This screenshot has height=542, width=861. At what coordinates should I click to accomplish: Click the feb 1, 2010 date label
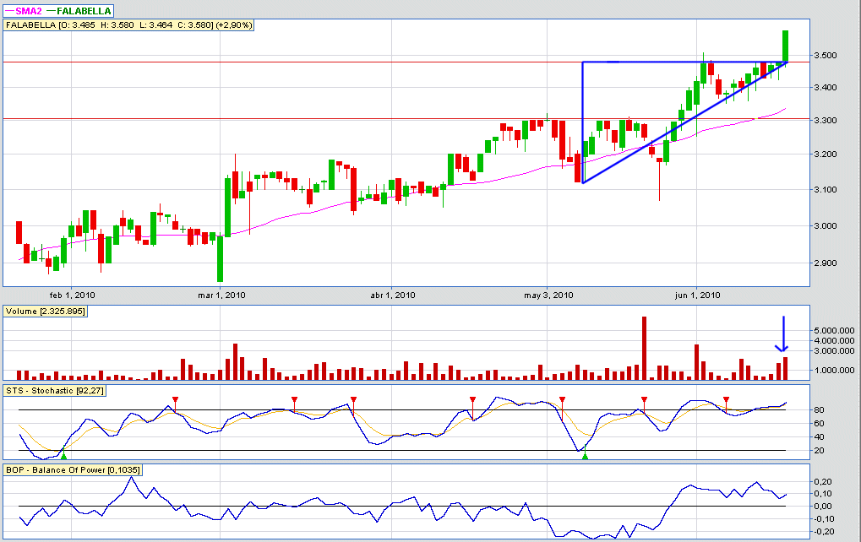click(72, 295)
